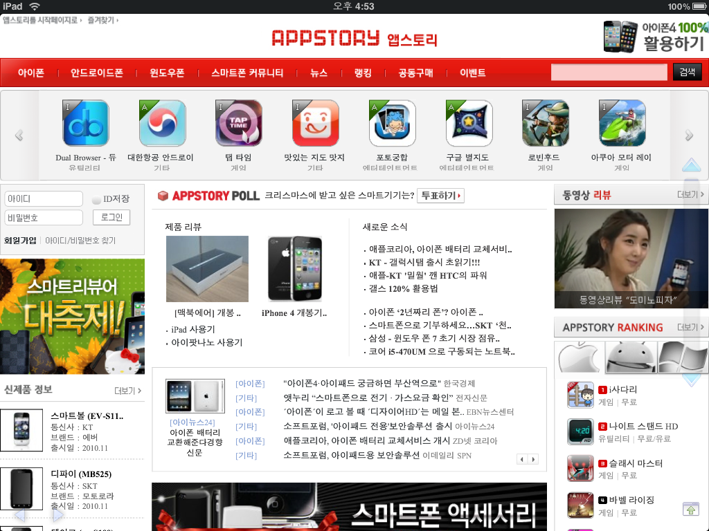The height and width of the screenshot is (531, 709).
Task: Open the iPad news thumbnail image
Action: click(195, 396)
